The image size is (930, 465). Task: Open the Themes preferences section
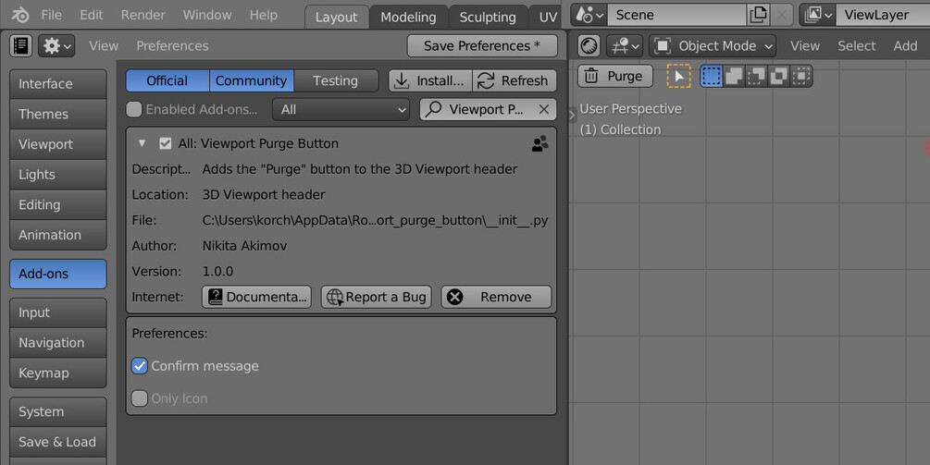[58, 115]
